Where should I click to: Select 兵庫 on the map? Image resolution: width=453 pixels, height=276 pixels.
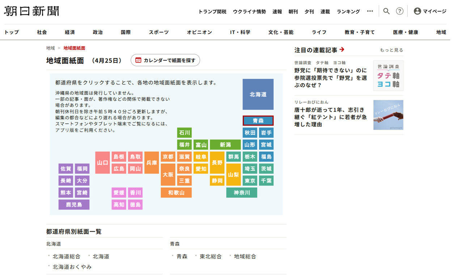pyautogui.click(x=153, y=163)
